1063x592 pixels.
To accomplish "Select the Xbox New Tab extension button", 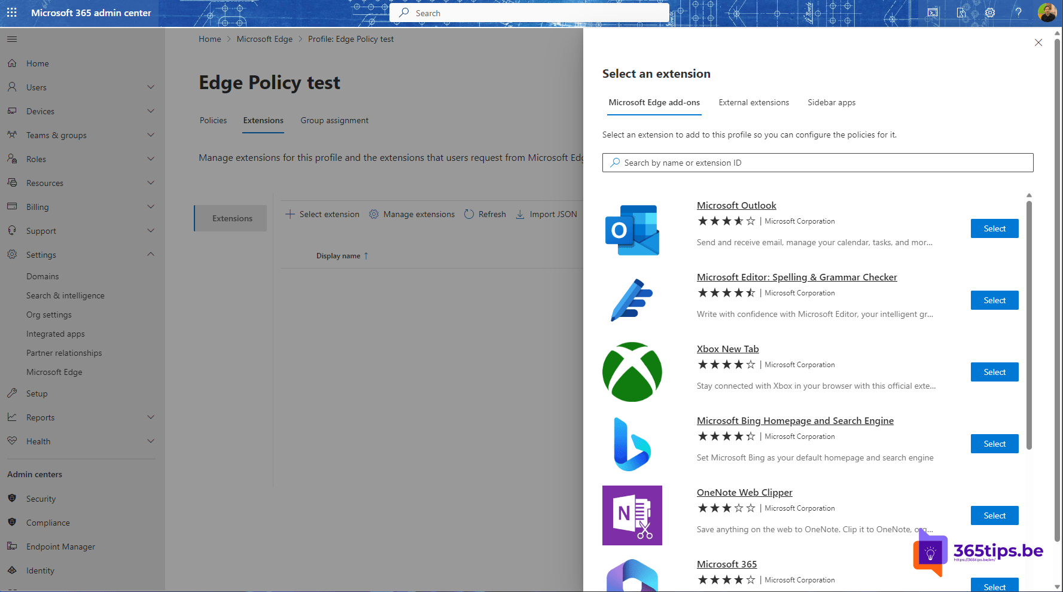I will (x=995, y=372).
